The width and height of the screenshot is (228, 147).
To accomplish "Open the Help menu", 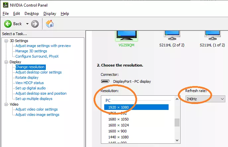I will tap(65, 14).
